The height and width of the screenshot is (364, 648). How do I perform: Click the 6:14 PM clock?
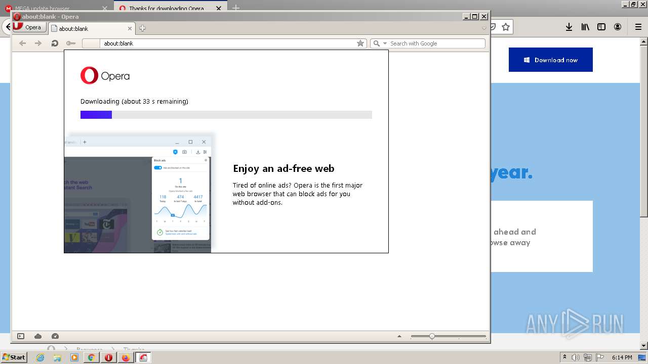click(x=622, y=357)
